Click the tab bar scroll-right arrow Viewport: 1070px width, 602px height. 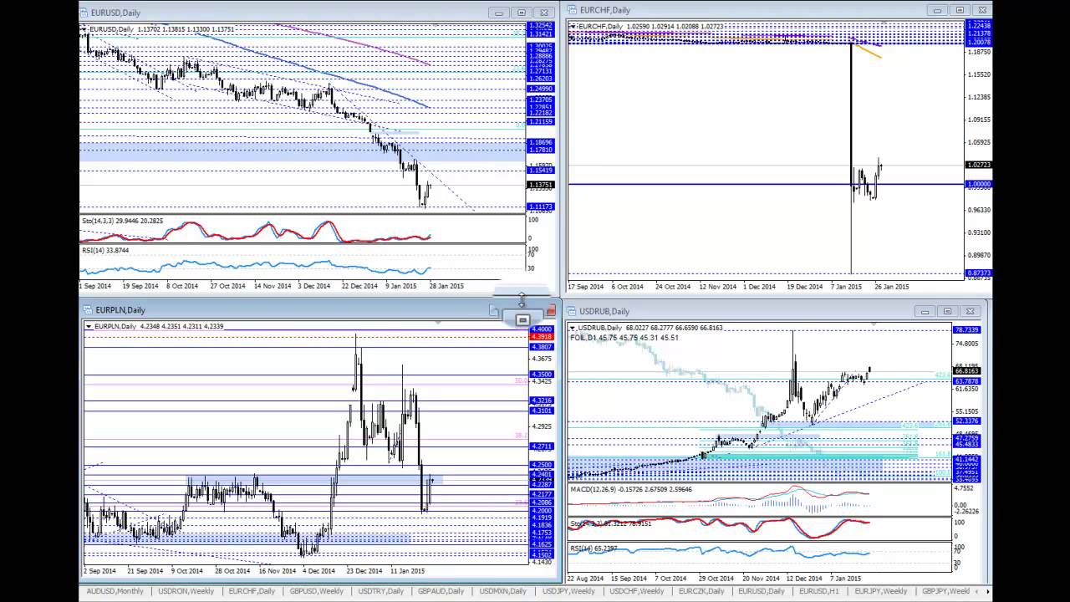(x=988, y=591)
